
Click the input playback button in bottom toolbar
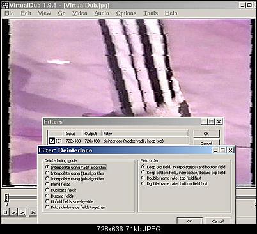pos(14,212)
